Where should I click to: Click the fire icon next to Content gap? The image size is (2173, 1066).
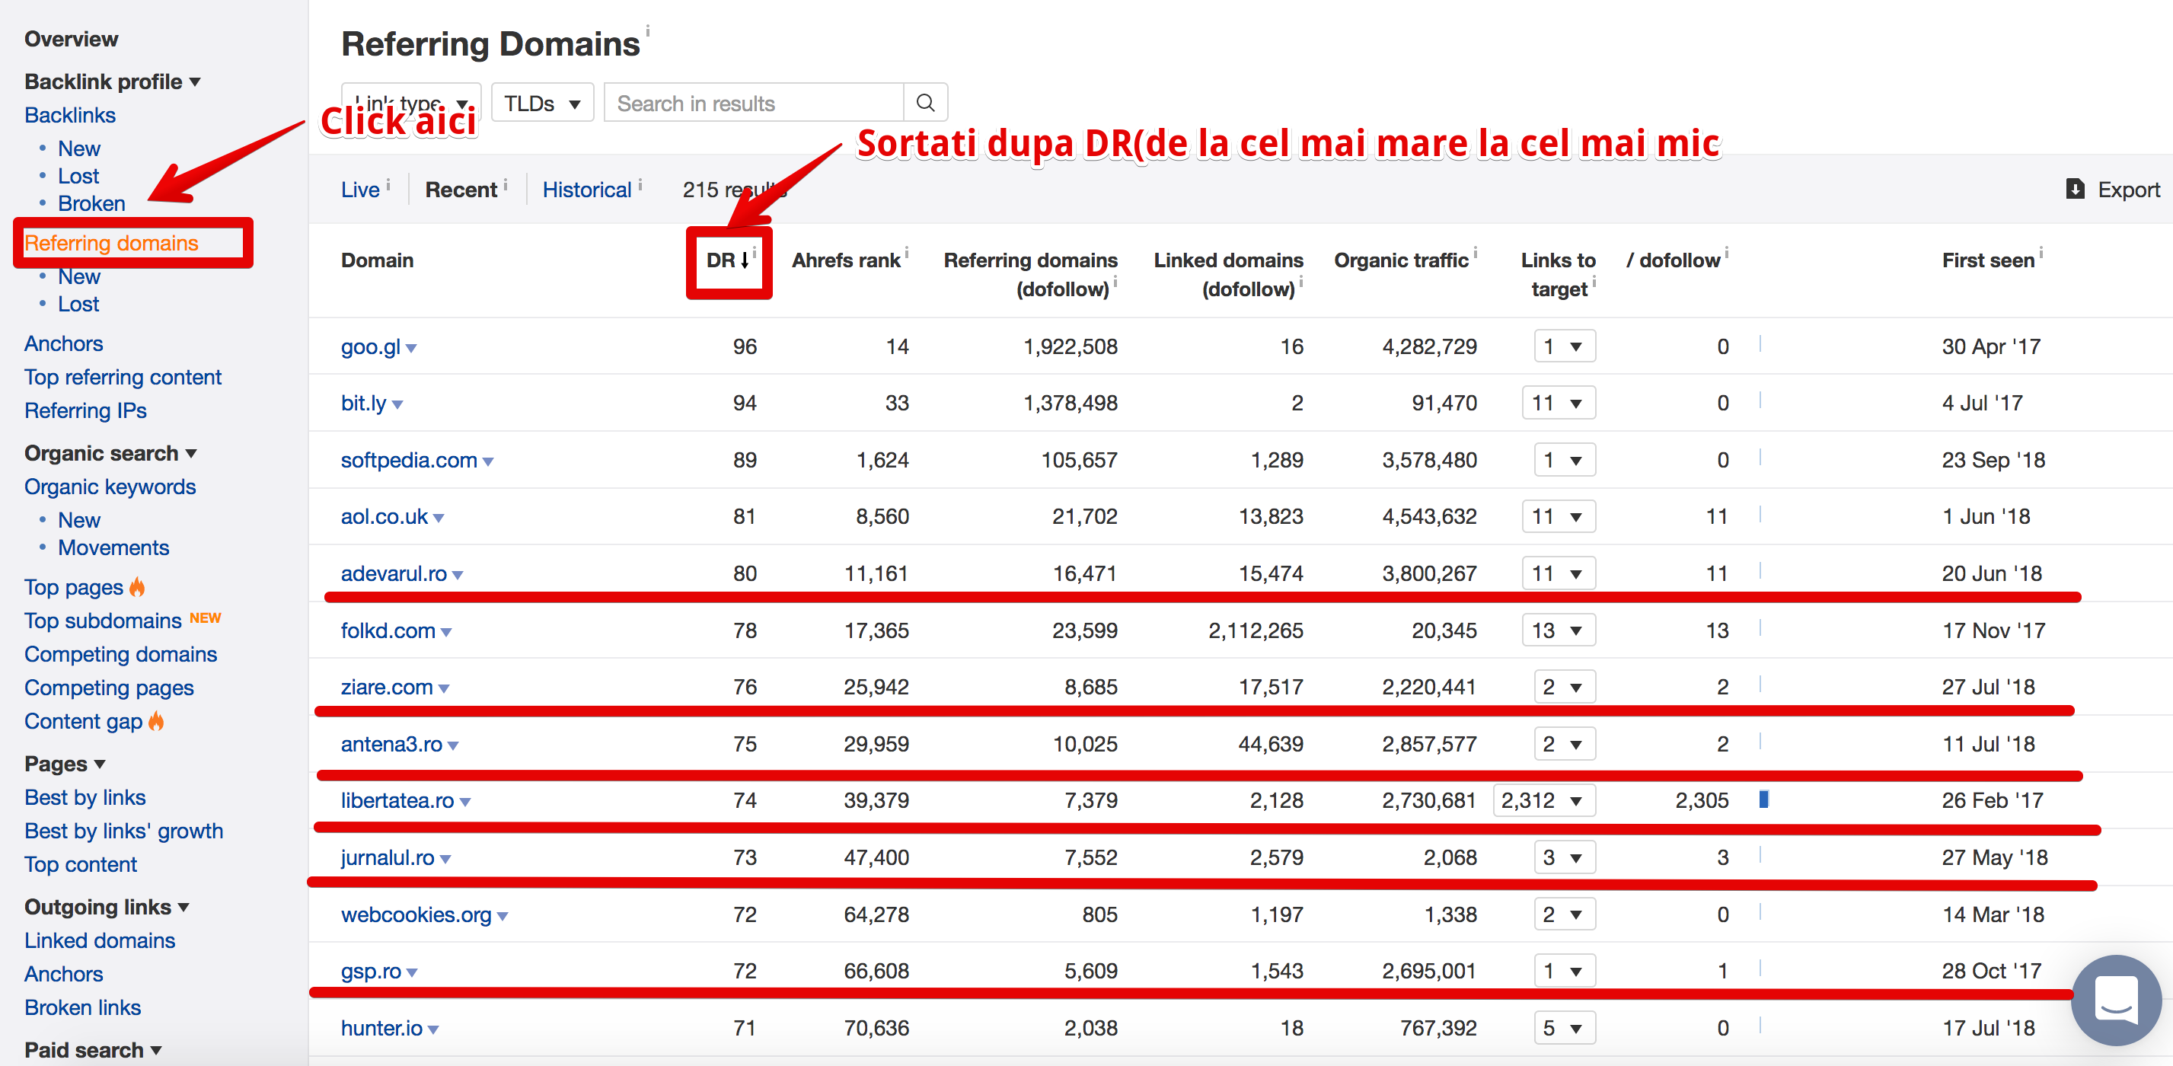[x=156, y=721]
